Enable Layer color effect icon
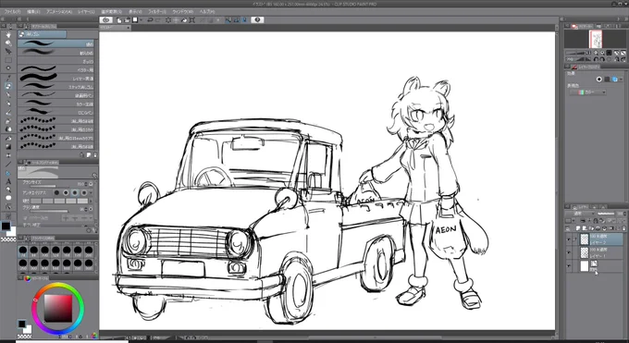Viewport: 629px width, 343px height. [x=614, y=79]
